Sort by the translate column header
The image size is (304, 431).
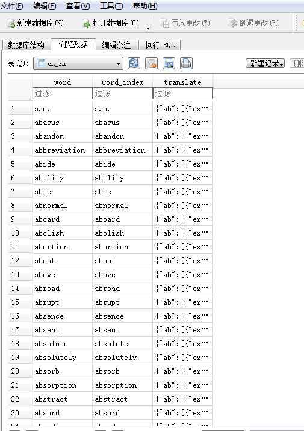coord(183,82)
